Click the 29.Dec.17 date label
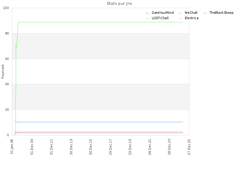 coord(110,147)
